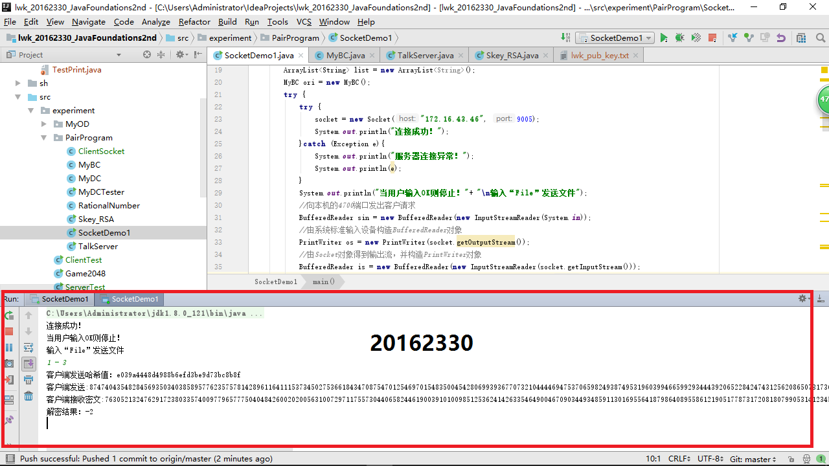Open the Refactor menu

click(195, 21)
